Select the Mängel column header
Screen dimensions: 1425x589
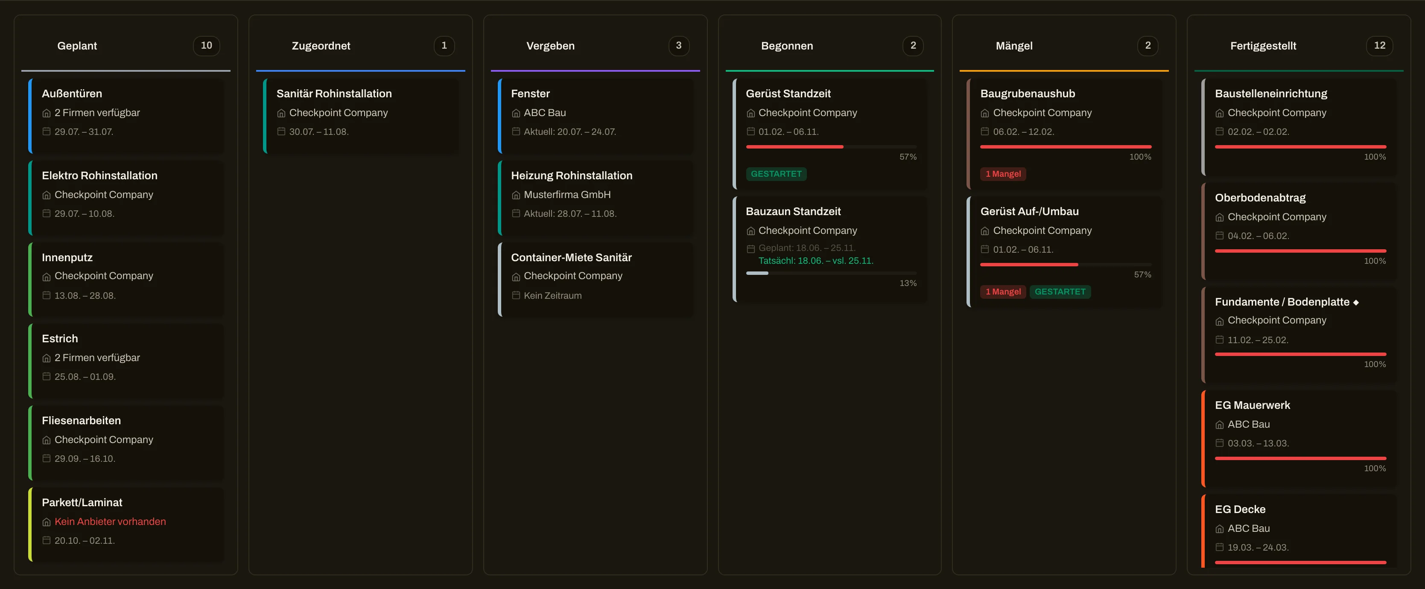click(1013, 46)
